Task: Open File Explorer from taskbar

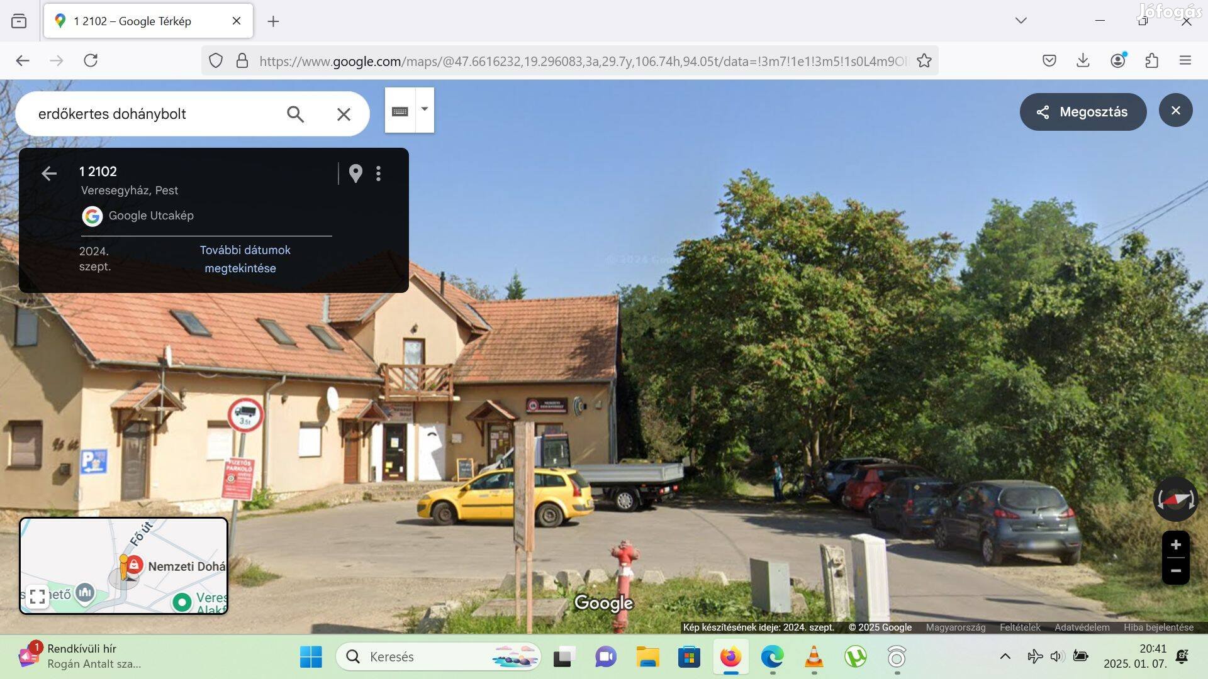Action: 647,657
